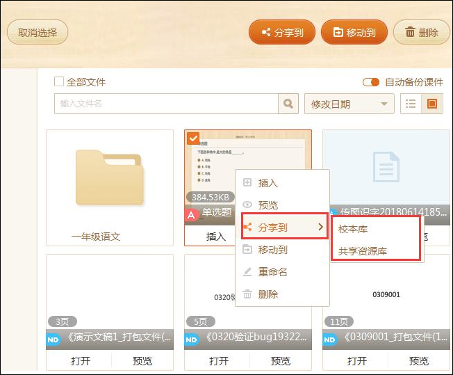Click the red A badge on 单选题 file

pyautogui.click(x=192, y=215)
